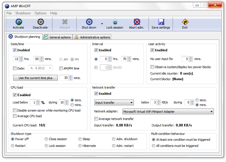Select Power off shutdown type

[x=13, y=139]
